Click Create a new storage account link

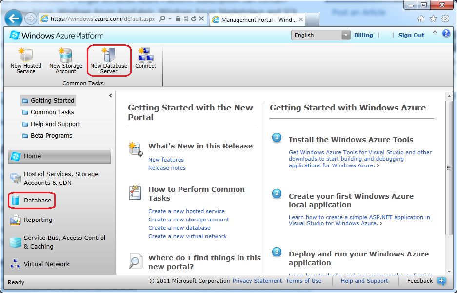tap(189, 220)
